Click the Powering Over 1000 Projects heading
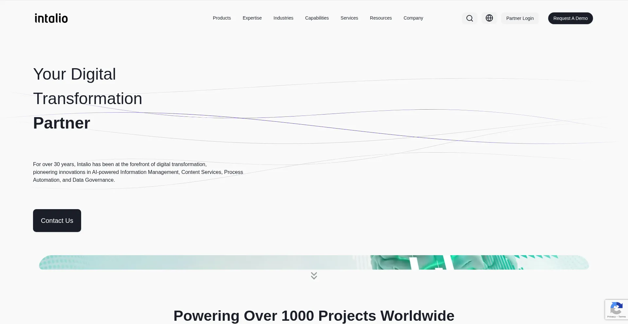 click(x=314, y=316)
